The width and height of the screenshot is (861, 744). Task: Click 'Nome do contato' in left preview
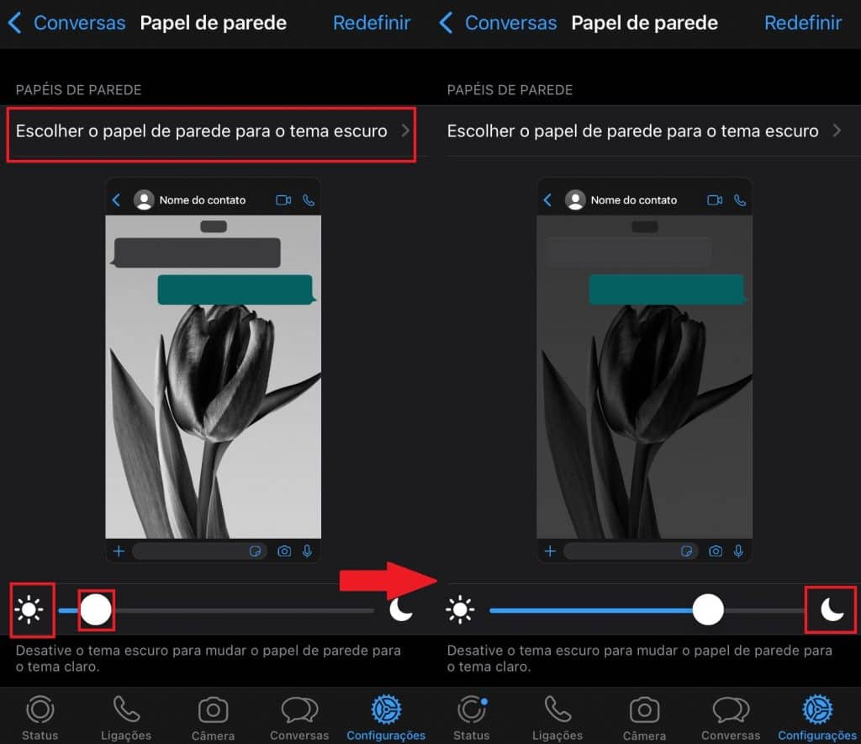tap(202, 200)
